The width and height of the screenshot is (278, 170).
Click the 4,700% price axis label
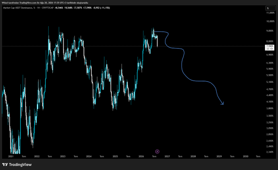point(270,89)
